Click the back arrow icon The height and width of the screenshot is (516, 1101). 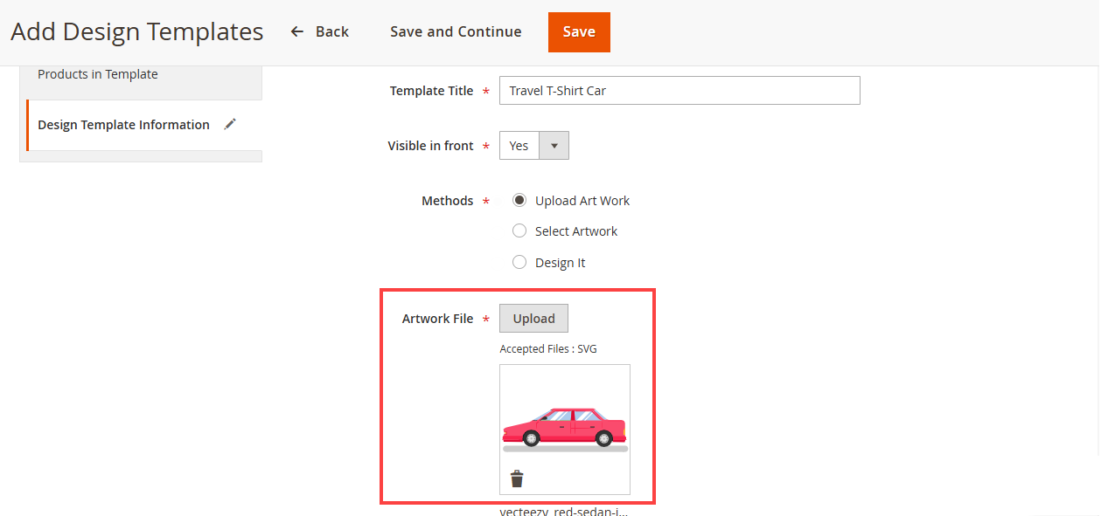[297, 31]
